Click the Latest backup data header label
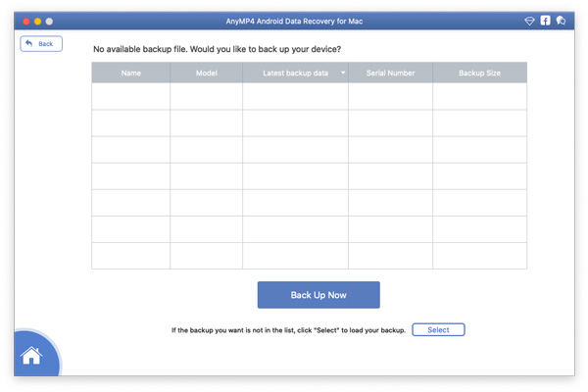Screen dimensions: 588x392 (296, 73)
